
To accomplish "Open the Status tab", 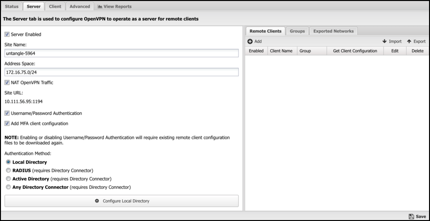I will pyautogui.click(x=11, y=6).
